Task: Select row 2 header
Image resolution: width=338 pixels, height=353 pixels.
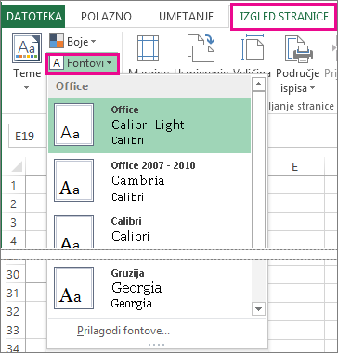Action: (x=14, y=203)
